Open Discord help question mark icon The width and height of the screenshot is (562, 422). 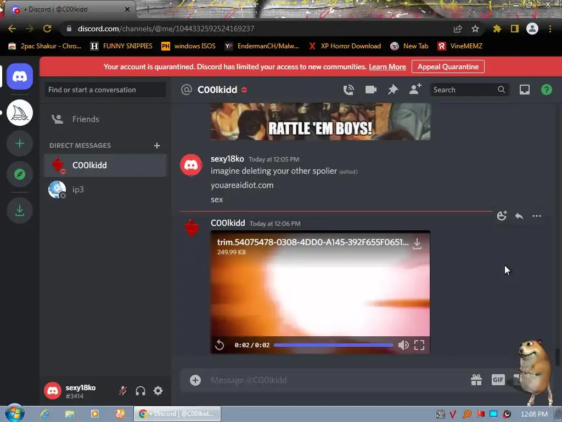[x=546, y=90]
